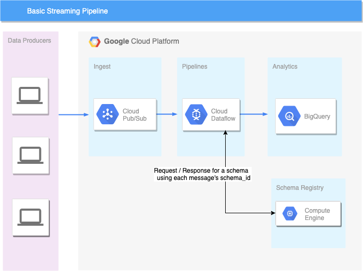Select the BigQuery text label
363x271 pixels.
tap(317, 117)
